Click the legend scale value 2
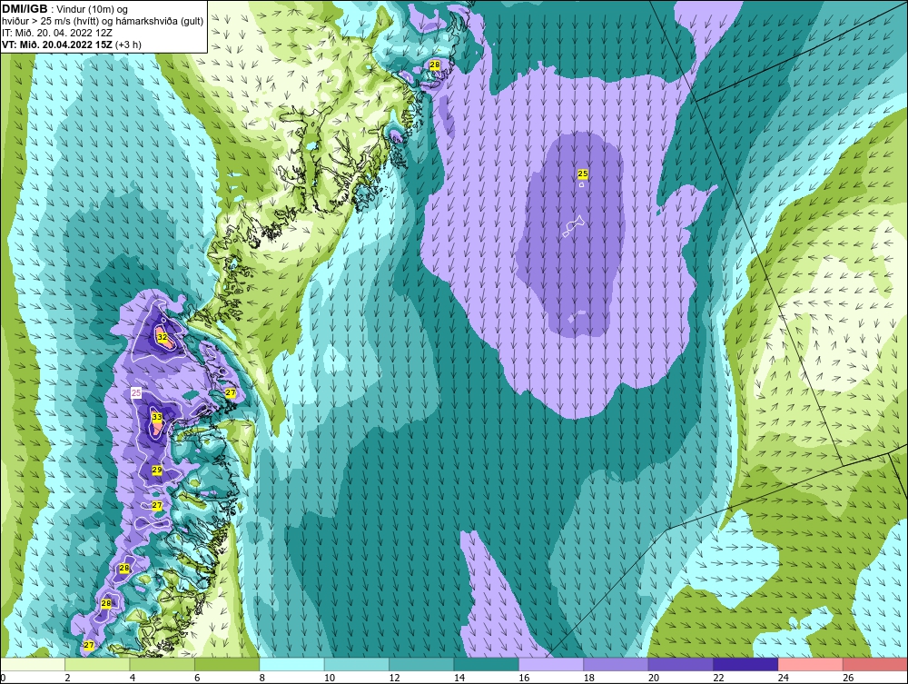Viewport: 908px width, 684px height. tap(68, 678)
